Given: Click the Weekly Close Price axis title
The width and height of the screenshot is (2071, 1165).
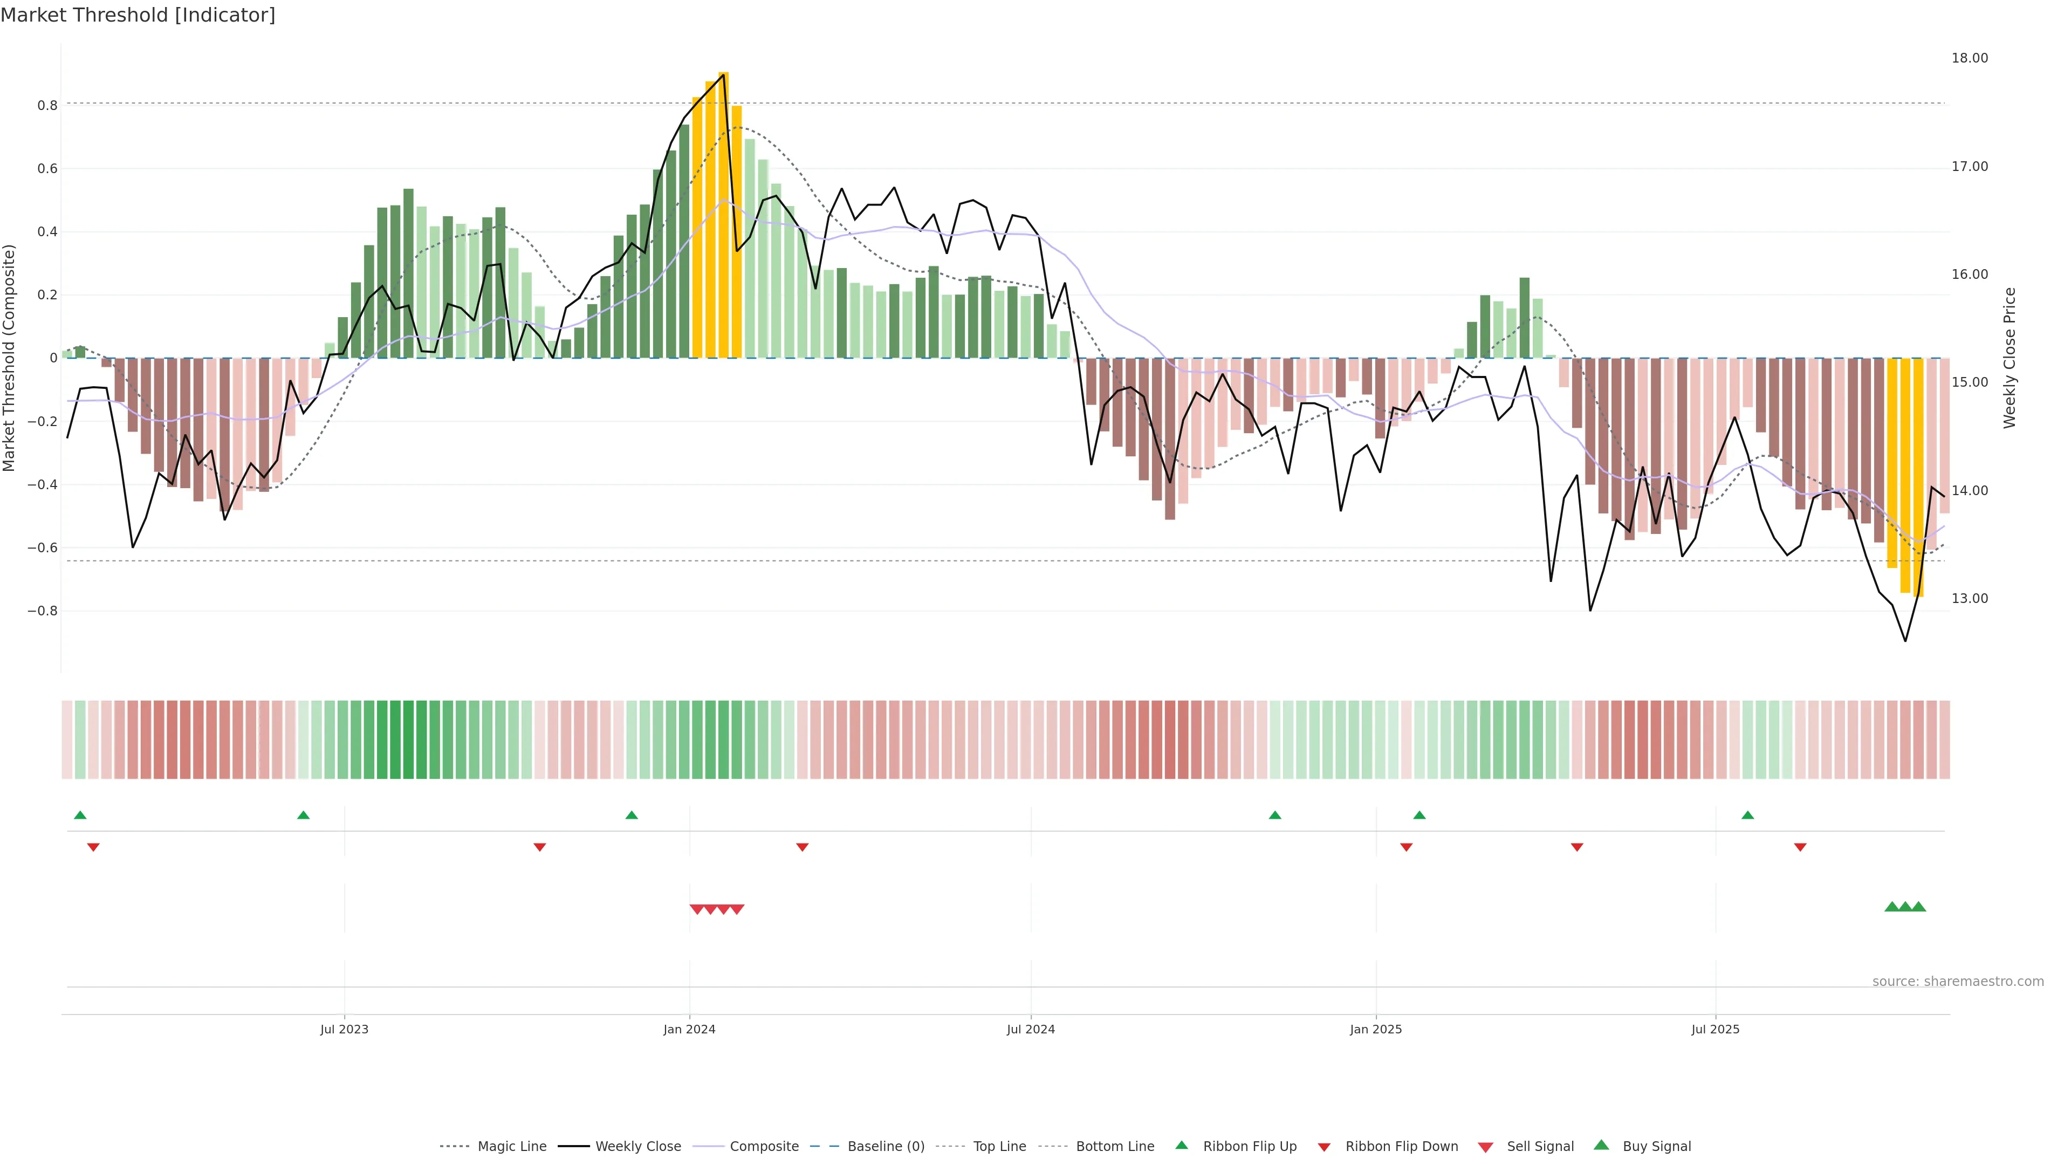Looking at the screenshot, I should tap(2009, 358).
